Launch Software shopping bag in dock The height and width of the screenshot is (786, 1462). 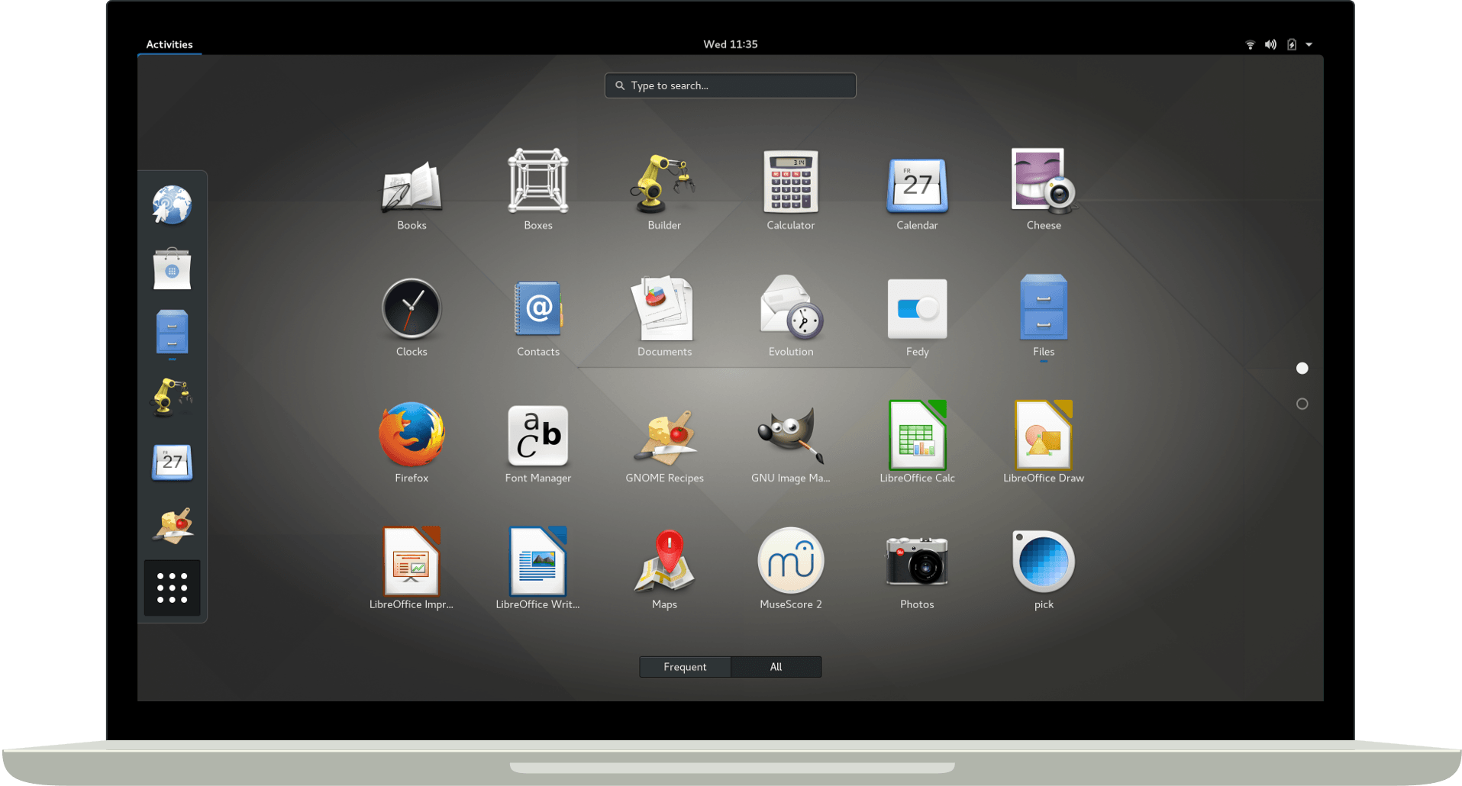pos(172,269)
